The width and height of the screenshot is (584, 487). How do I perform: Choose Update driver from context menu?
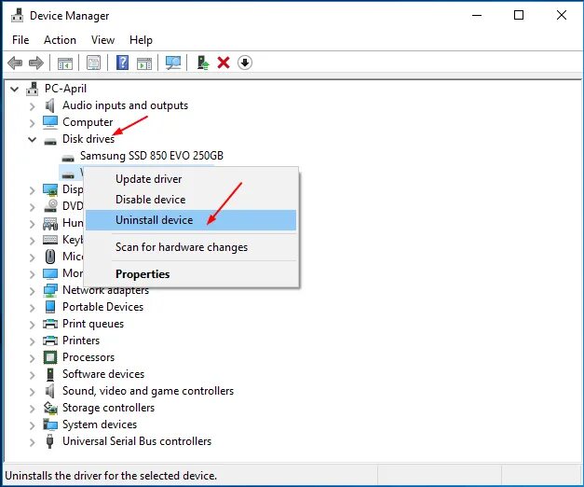point(191,179)
